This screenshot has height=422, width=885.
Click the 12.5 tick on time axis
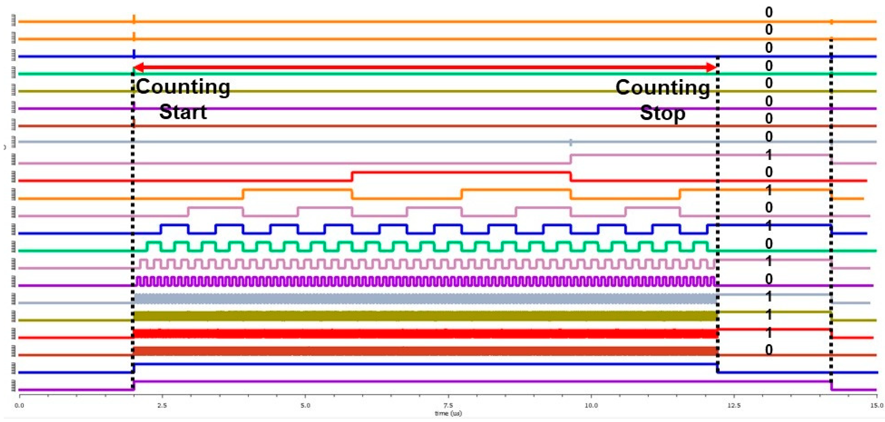(734, 405)
